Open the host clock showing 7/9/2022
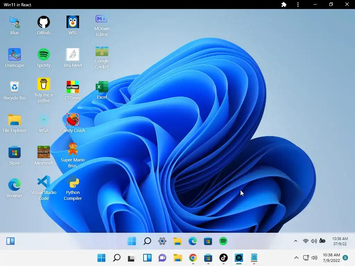The image size is (355, 266). pyautogui.click(x=331, y=258)
